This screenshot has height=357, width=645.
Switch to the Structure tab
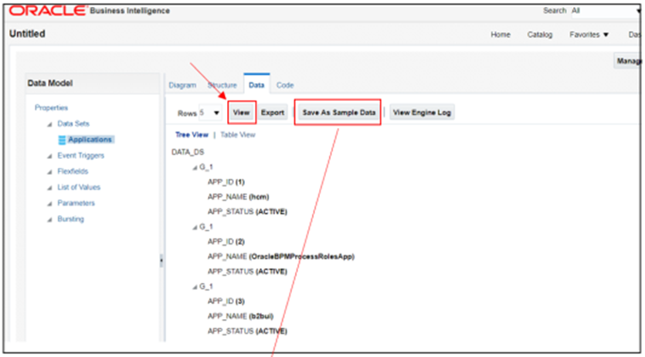(x=222, y=85)
